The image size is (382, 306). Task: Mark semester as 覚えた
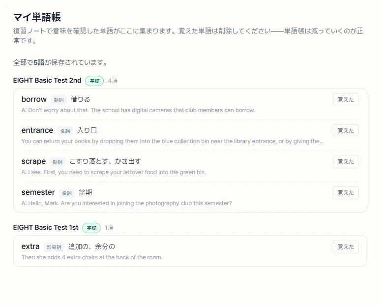(x=346, y=193)
